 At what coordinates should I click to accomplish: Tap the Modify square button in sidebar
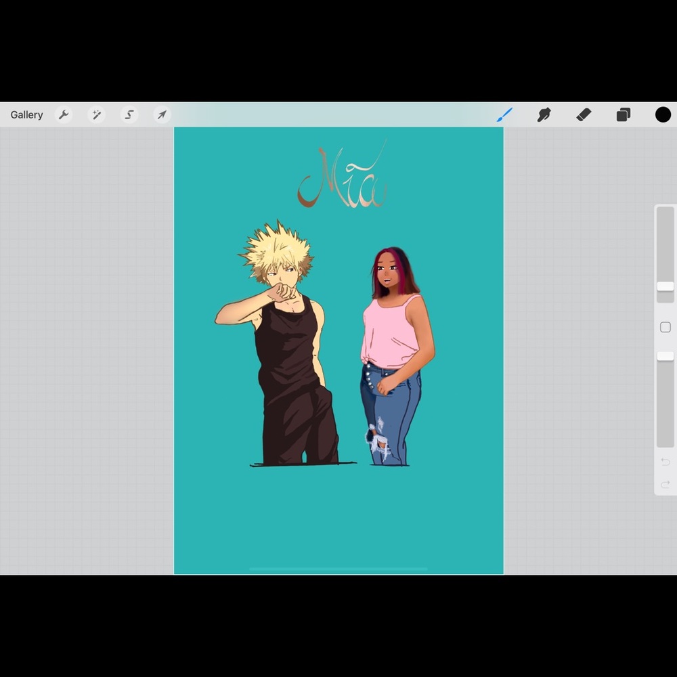[x=665, y=327]
